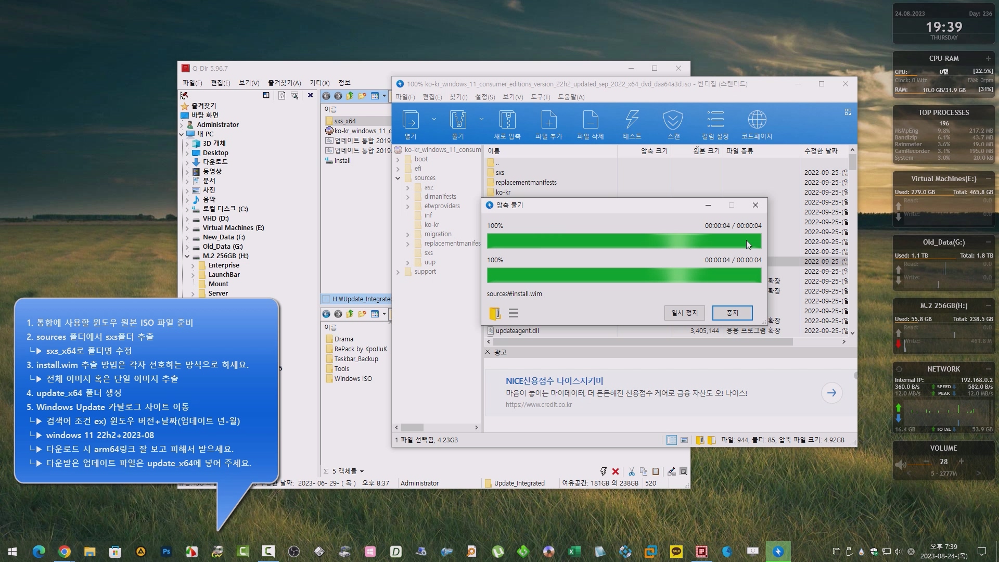Open view mode dropdown in Q-Dir top pane

tap(384, 96)
